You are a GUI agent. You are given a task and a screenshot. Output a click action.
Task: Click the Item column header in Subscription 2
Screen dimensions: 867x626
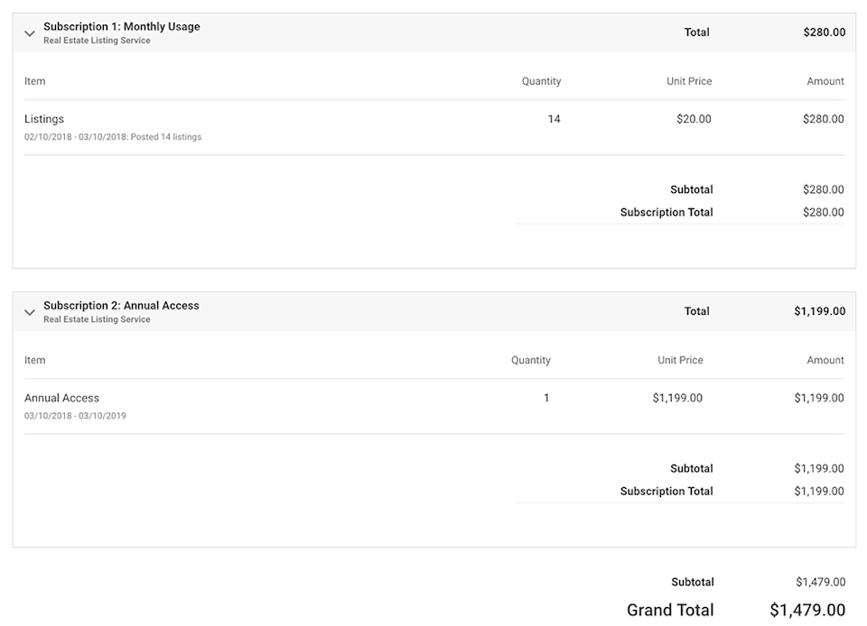tap(34, 360)
